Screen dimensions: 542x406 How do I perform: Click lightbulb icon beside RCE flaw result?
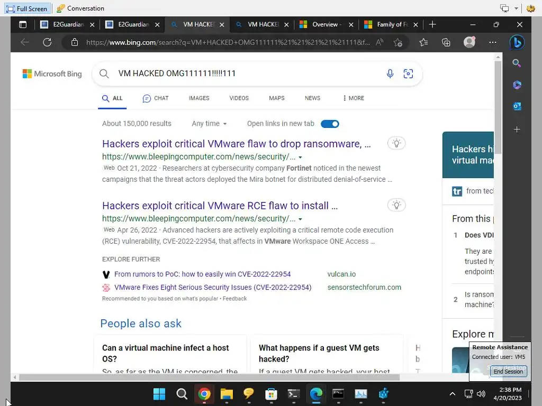396,205
